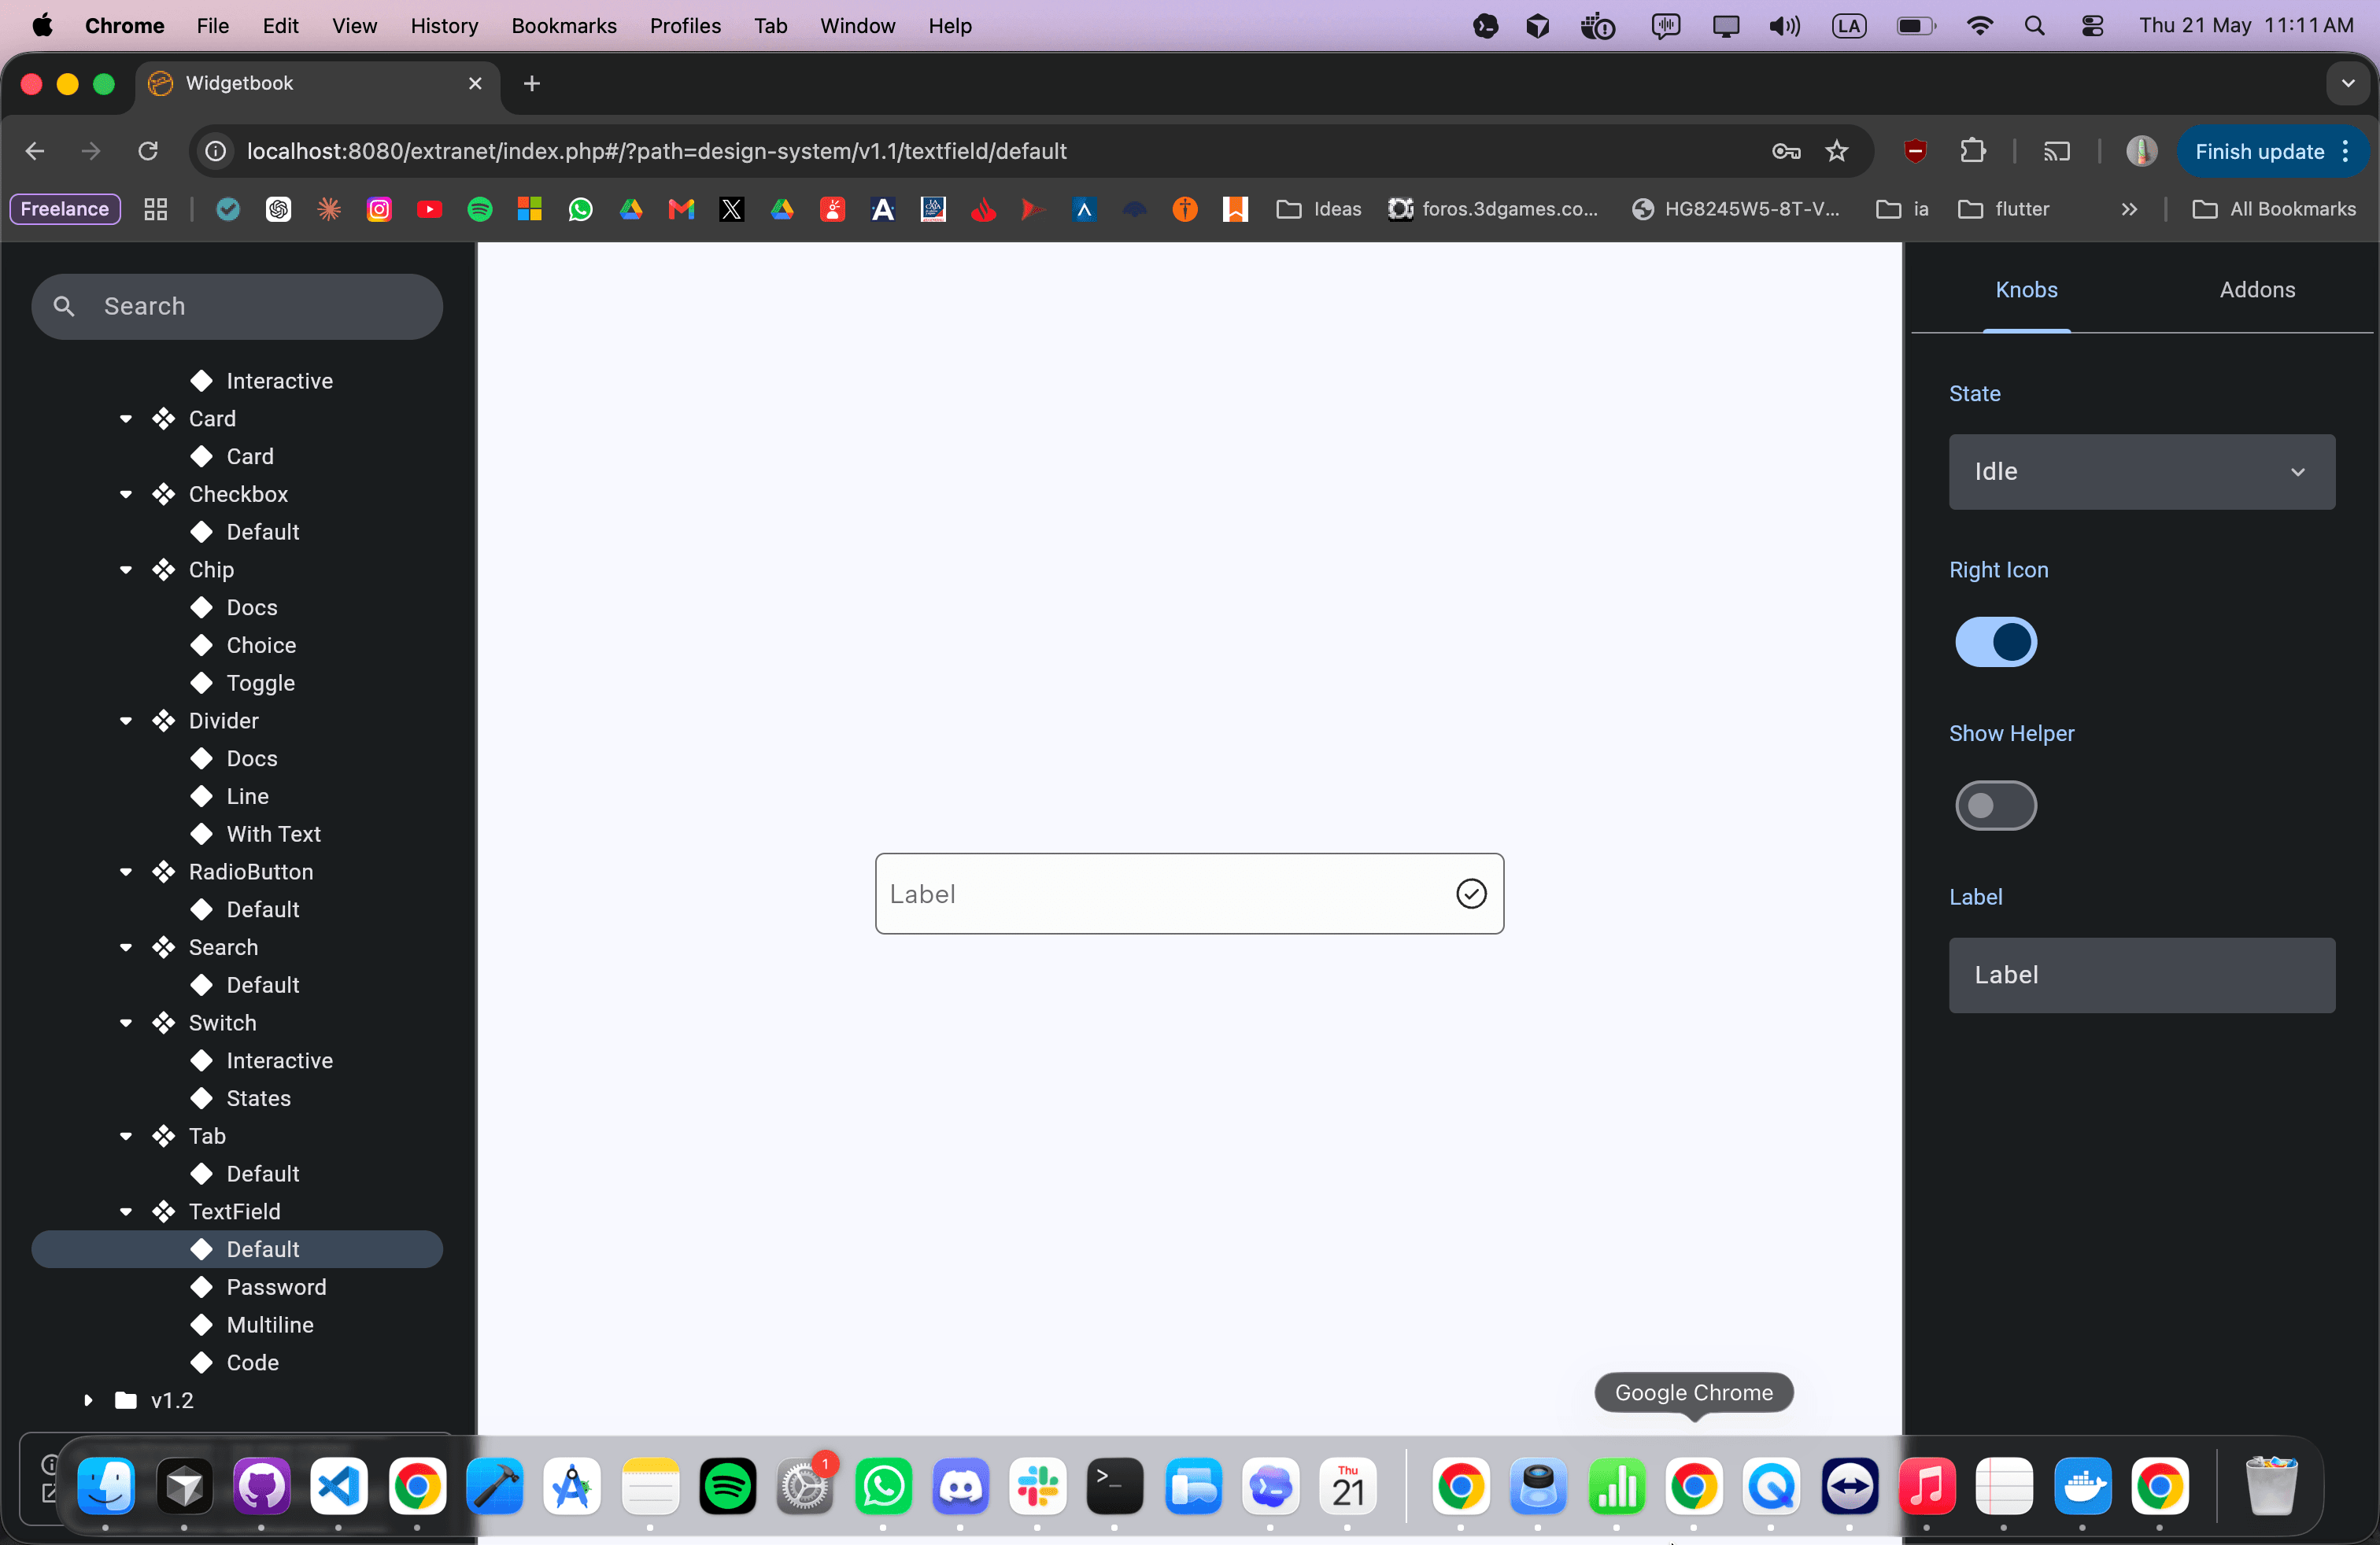Open Terminal from the Dock
Screen dimensions: 2380x1545
coord(1114,1486)
